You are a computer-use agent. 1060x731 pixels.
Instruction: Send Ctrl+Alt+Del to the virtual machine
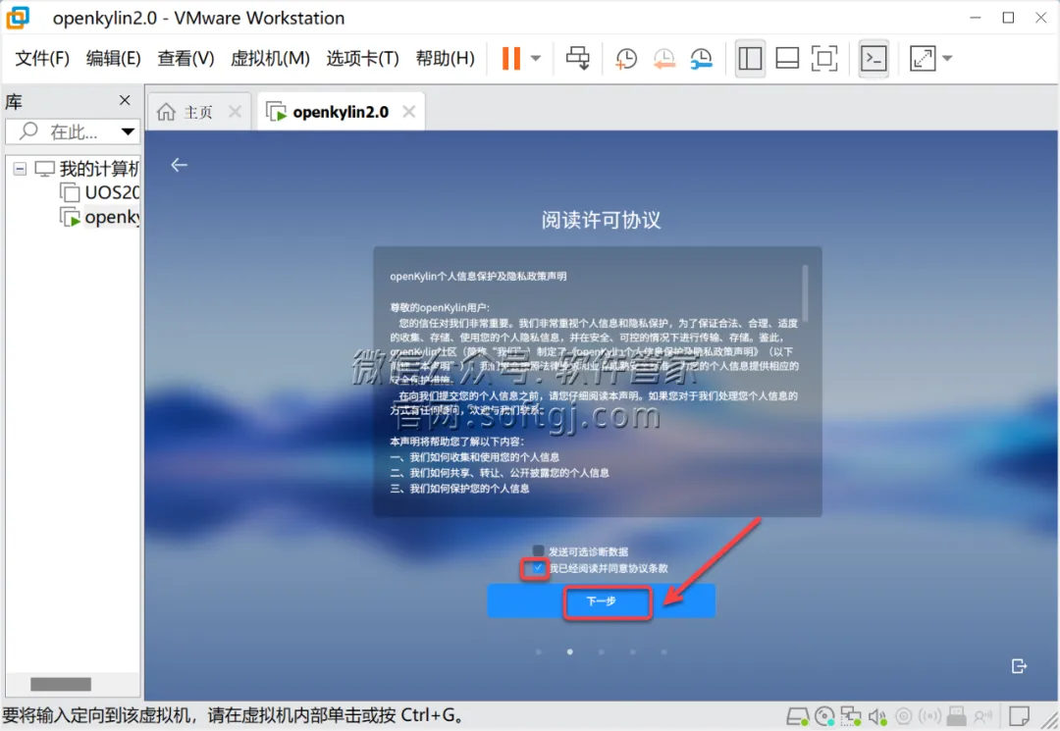tap(578, 58)
